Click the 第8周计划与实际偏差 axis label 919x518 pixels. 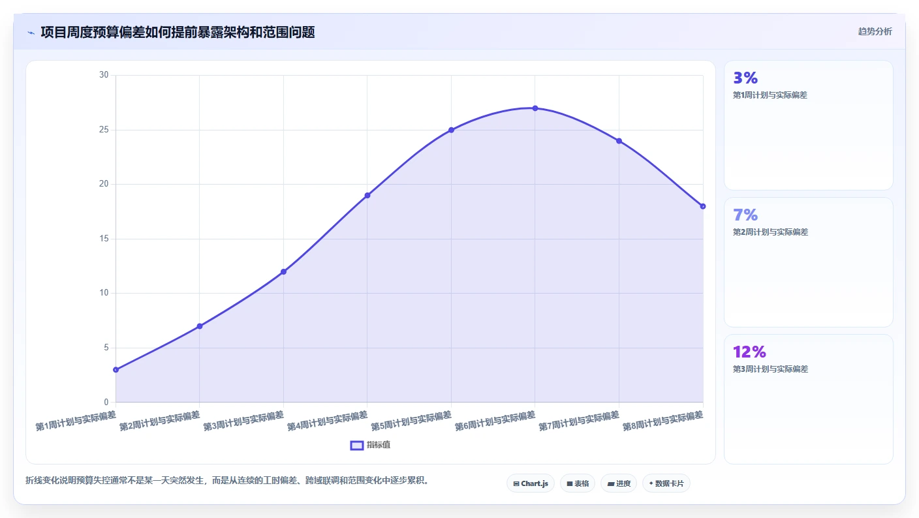coord(662,421)
